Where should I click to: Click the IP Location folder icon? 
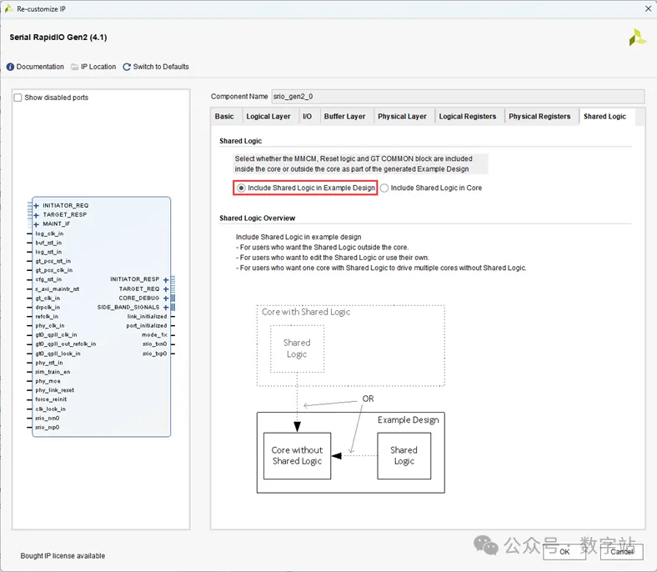74,67
